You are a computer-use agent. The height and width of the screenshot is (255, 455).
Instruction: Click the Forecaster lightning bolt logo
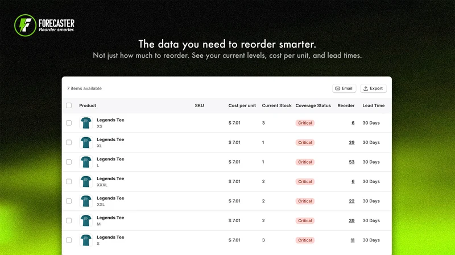tap(25, 25)
